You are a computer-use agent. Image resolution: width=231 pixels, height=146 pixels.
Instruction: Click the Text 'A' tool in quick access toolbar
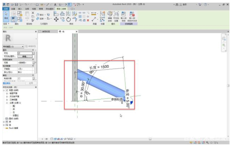pos(55,5)
